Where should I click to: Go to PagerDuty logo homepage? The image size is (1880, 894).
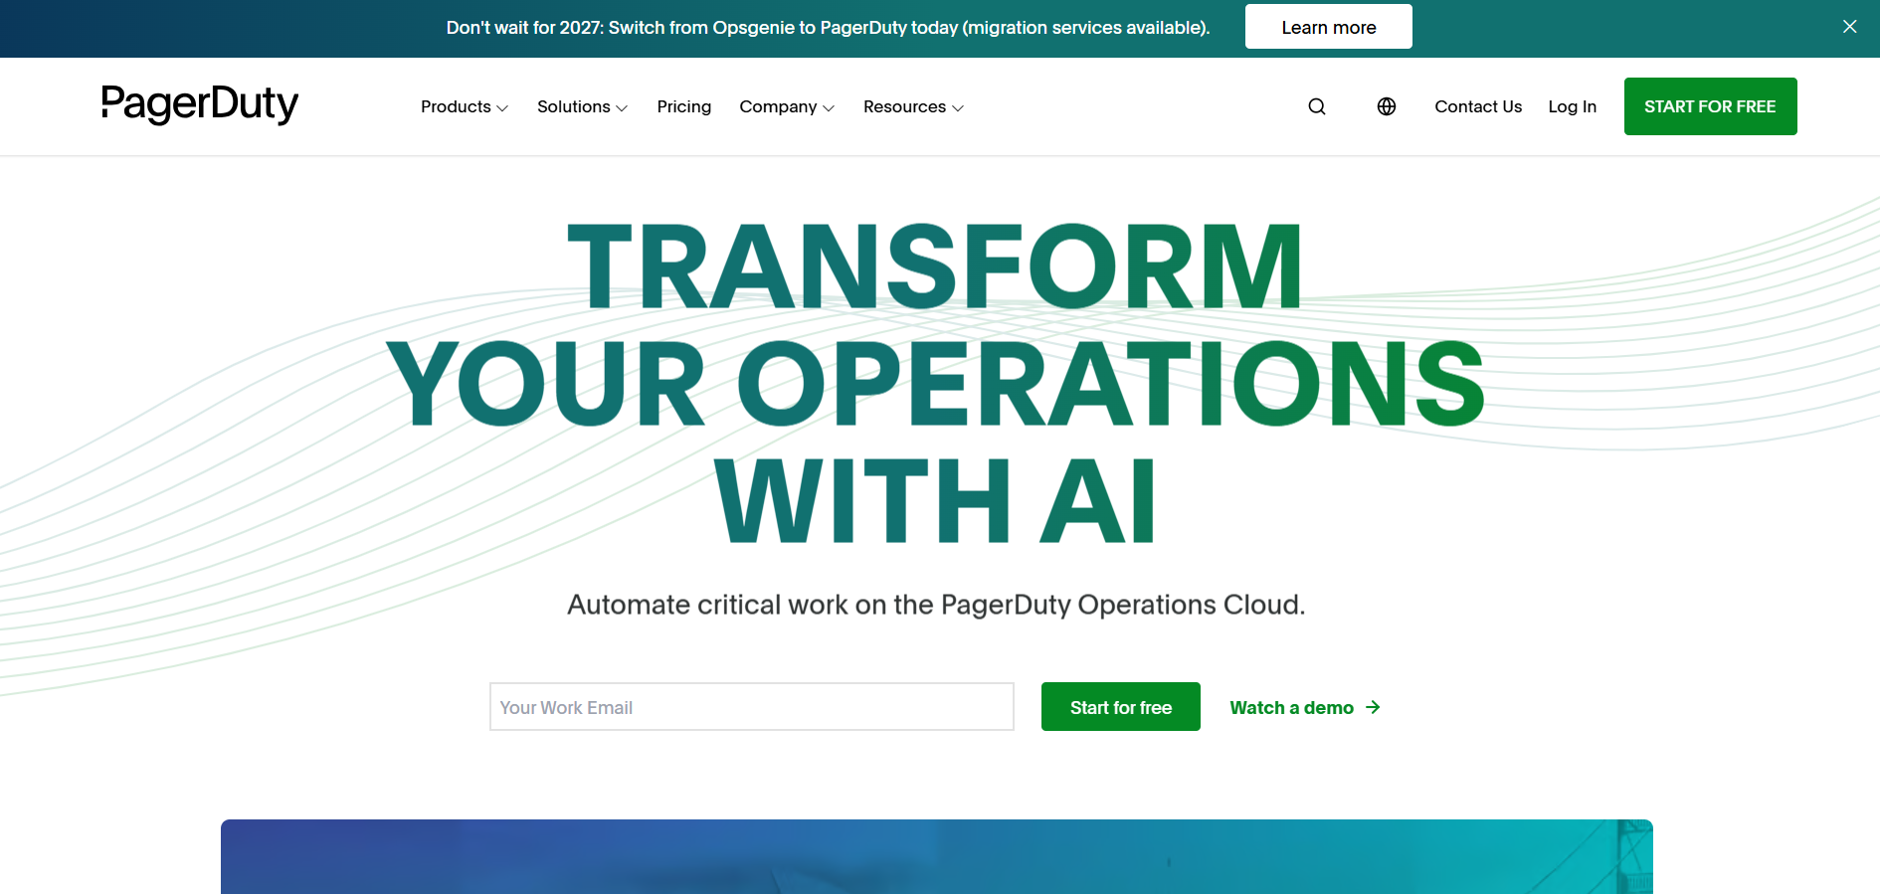[200, 104]
